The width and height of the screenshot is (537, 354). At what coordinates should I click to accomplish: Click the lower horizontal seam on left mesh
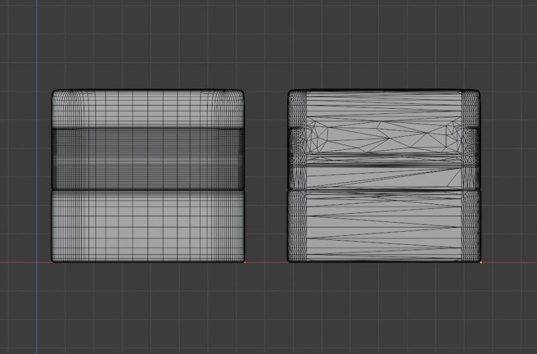(x=148, y=190)
